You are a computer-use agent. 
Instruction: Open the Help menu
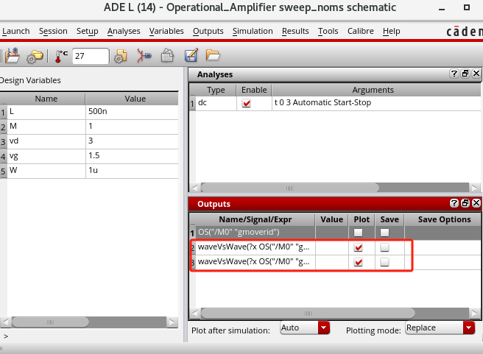click(x=391, y=31)
